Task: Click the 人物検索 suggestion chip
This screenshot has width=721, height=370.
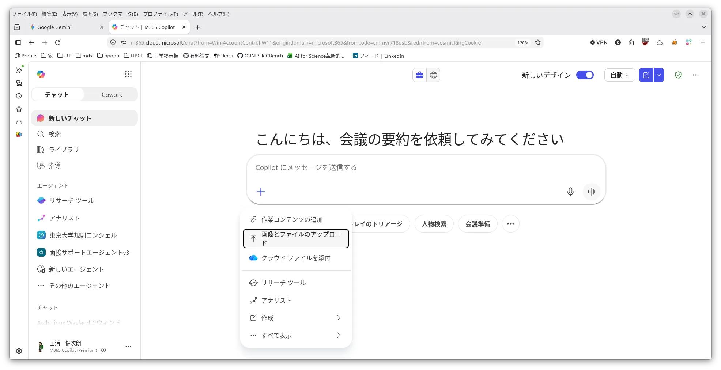Action: [x=434, y=224]
